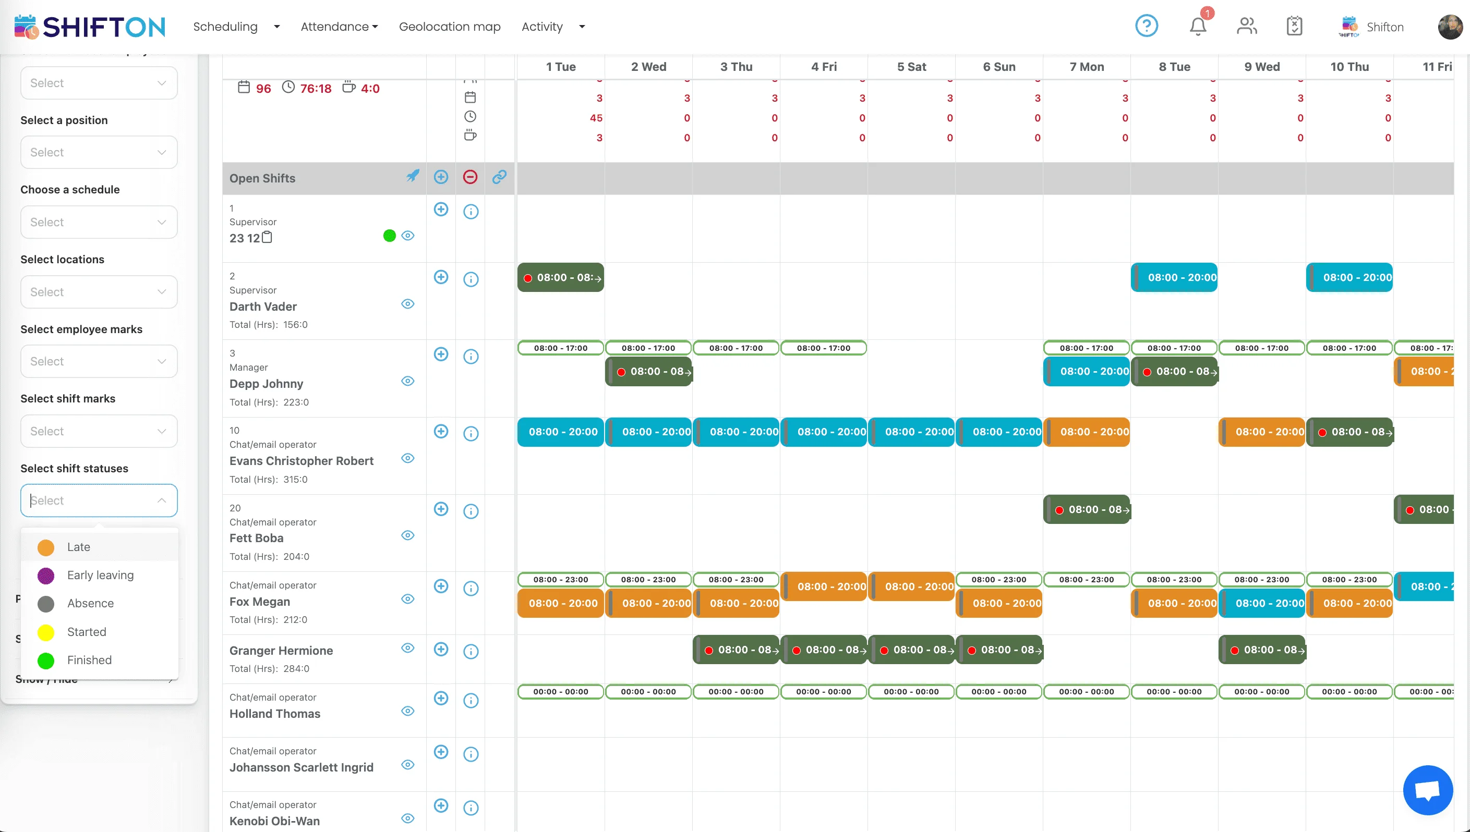Open the employees icon in header
Screen dimensions: 1470x832
tap(1246, 26)
